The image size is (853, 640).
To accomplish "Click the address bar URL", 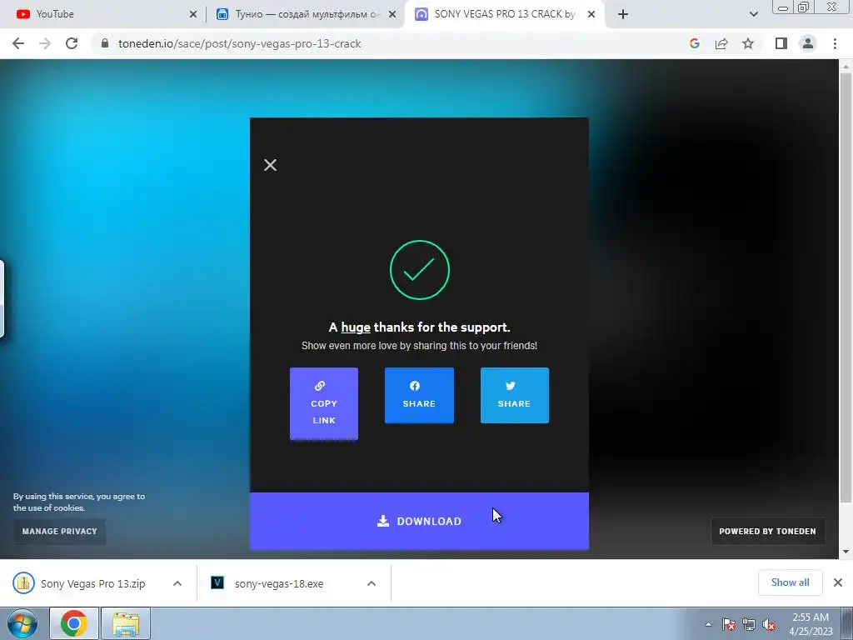I will 240,43.
